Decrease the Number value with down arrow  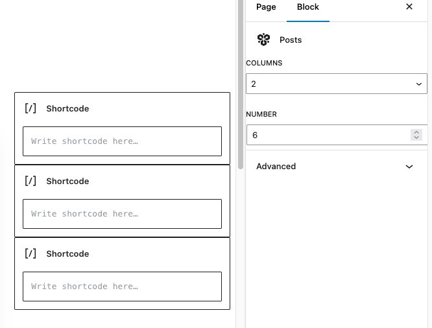(416, 137)
